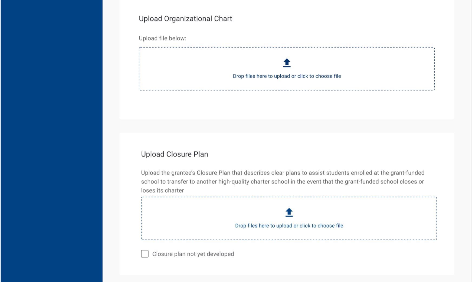Click the 'Upload Organizational Chart' heading
Image resolution: width=472 pixels, height=282 pixels.
[x=185, y=19]
